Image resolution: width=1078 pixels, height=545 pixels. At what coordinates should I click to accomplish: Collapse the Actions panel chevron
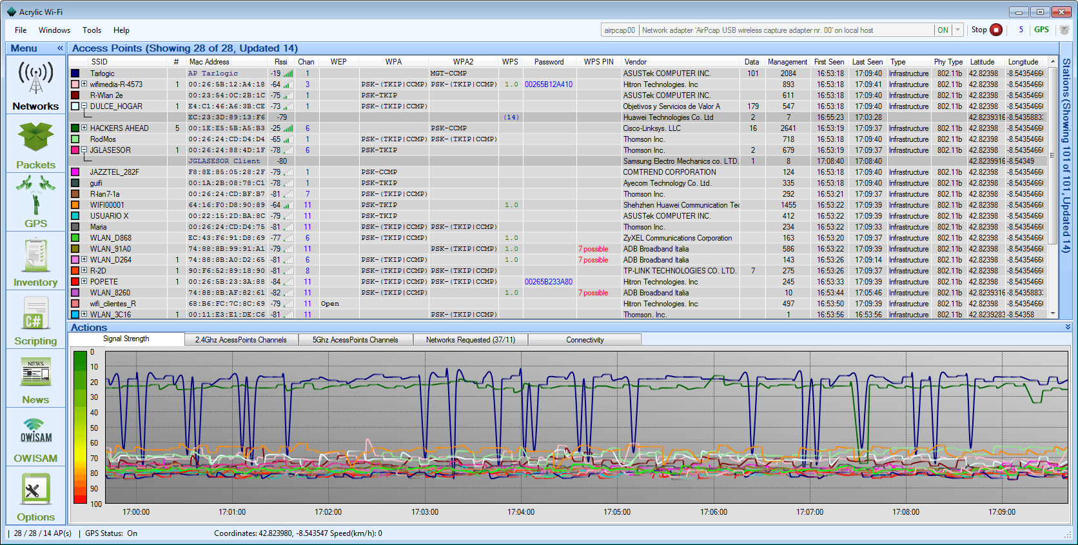[x=1068, y=327]
